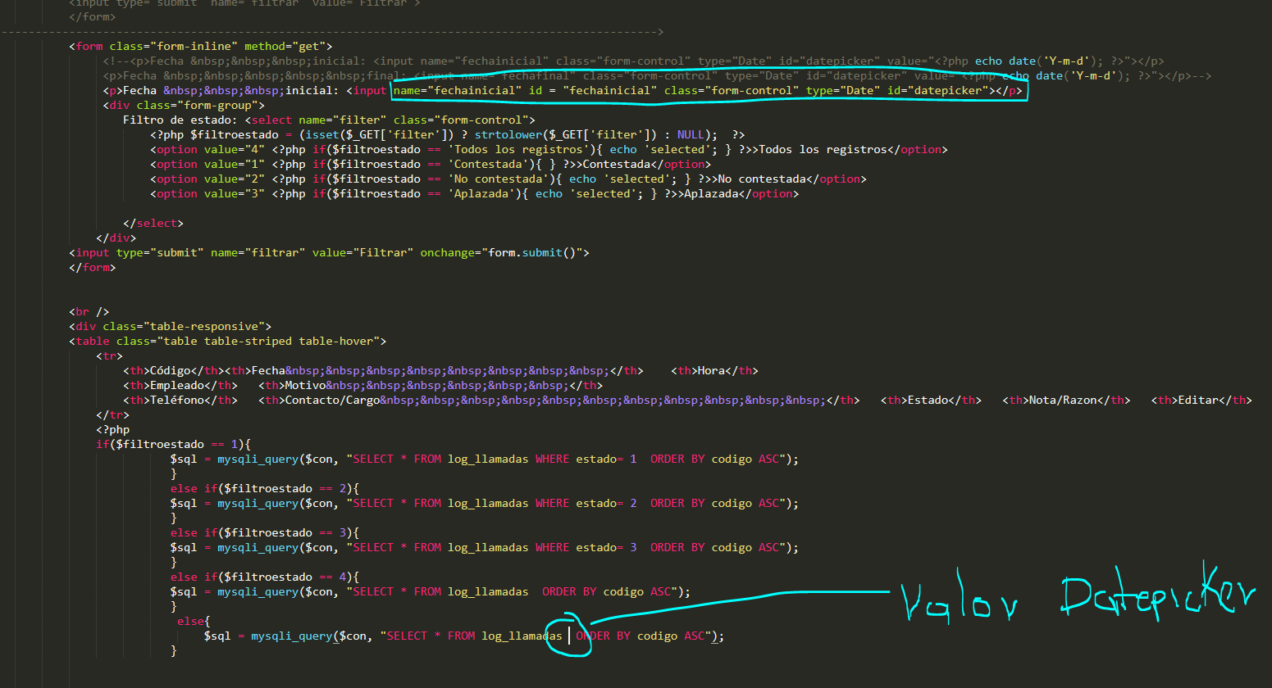
Task: Click the else if($filtroestado == 4){ line
Action: click(265, 577)
